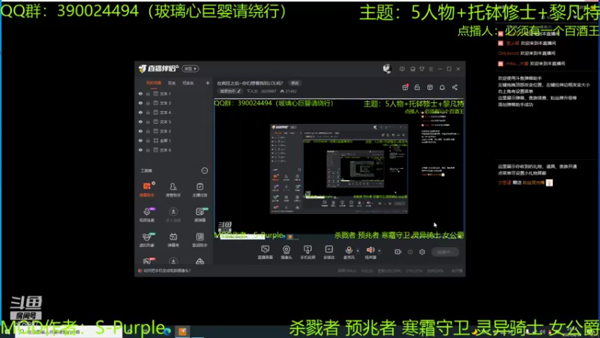
Task: Hide the 文本 2 layer
Action: (x=140, y=131)
